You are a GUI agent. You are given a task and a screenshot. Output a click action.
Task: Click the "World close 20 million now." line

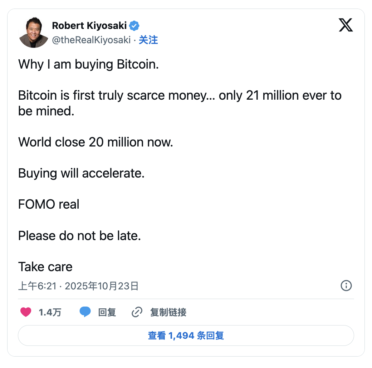coord(96,142)
